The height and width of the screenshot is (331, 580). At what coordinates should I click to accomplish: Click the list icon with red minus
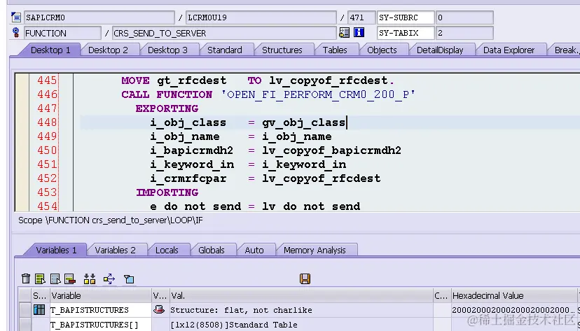70,279
